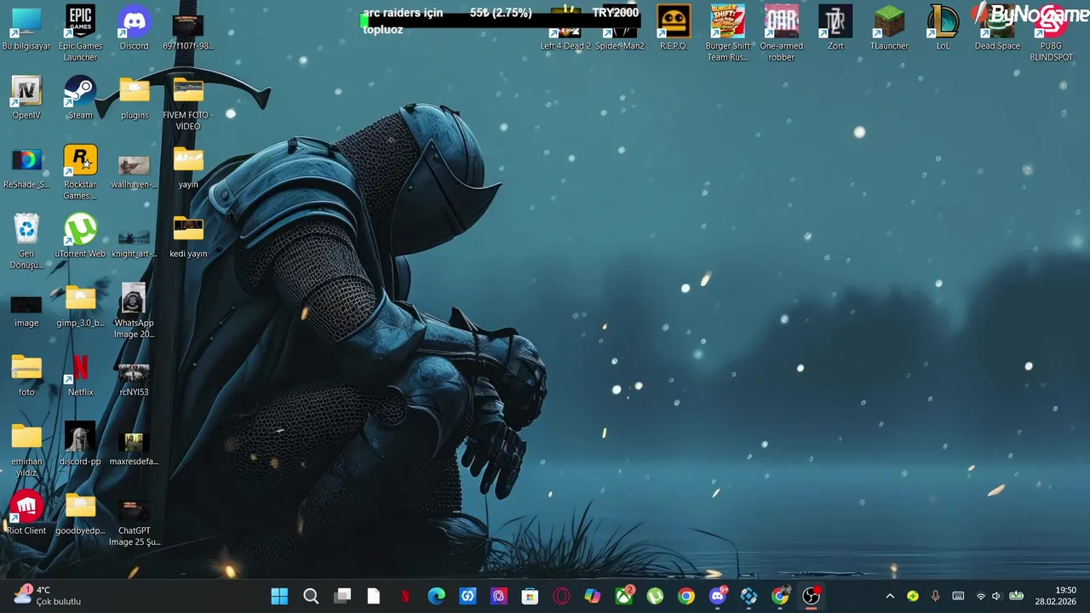Open the yayın folder
The image size is (1090, 613).
pyautogui.click(x=188, y=167)
